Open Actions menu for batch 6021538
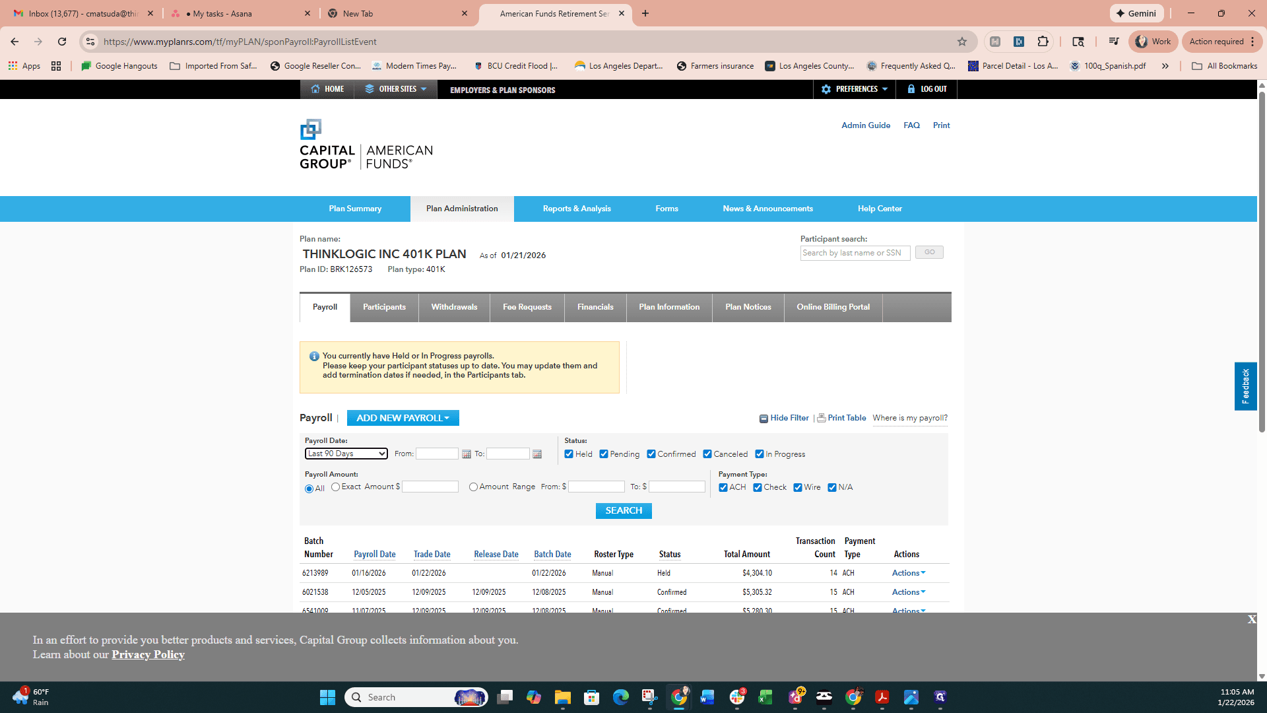The width and height of the screenshot is (1267, 713). (x=909, y=592)
